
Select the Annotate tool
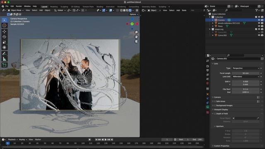click(x=5, y=54)
